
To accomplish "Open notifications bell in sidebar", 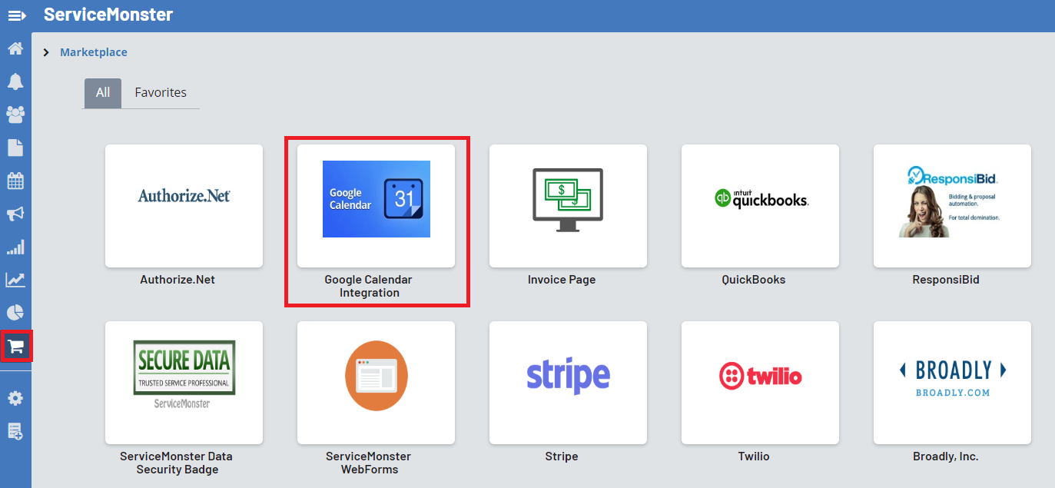I will (15, 81).
